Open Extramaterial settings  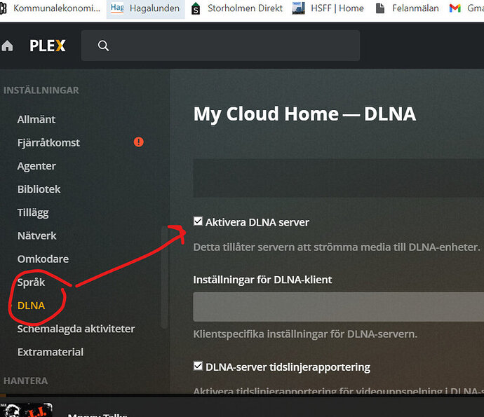[51, 352]
